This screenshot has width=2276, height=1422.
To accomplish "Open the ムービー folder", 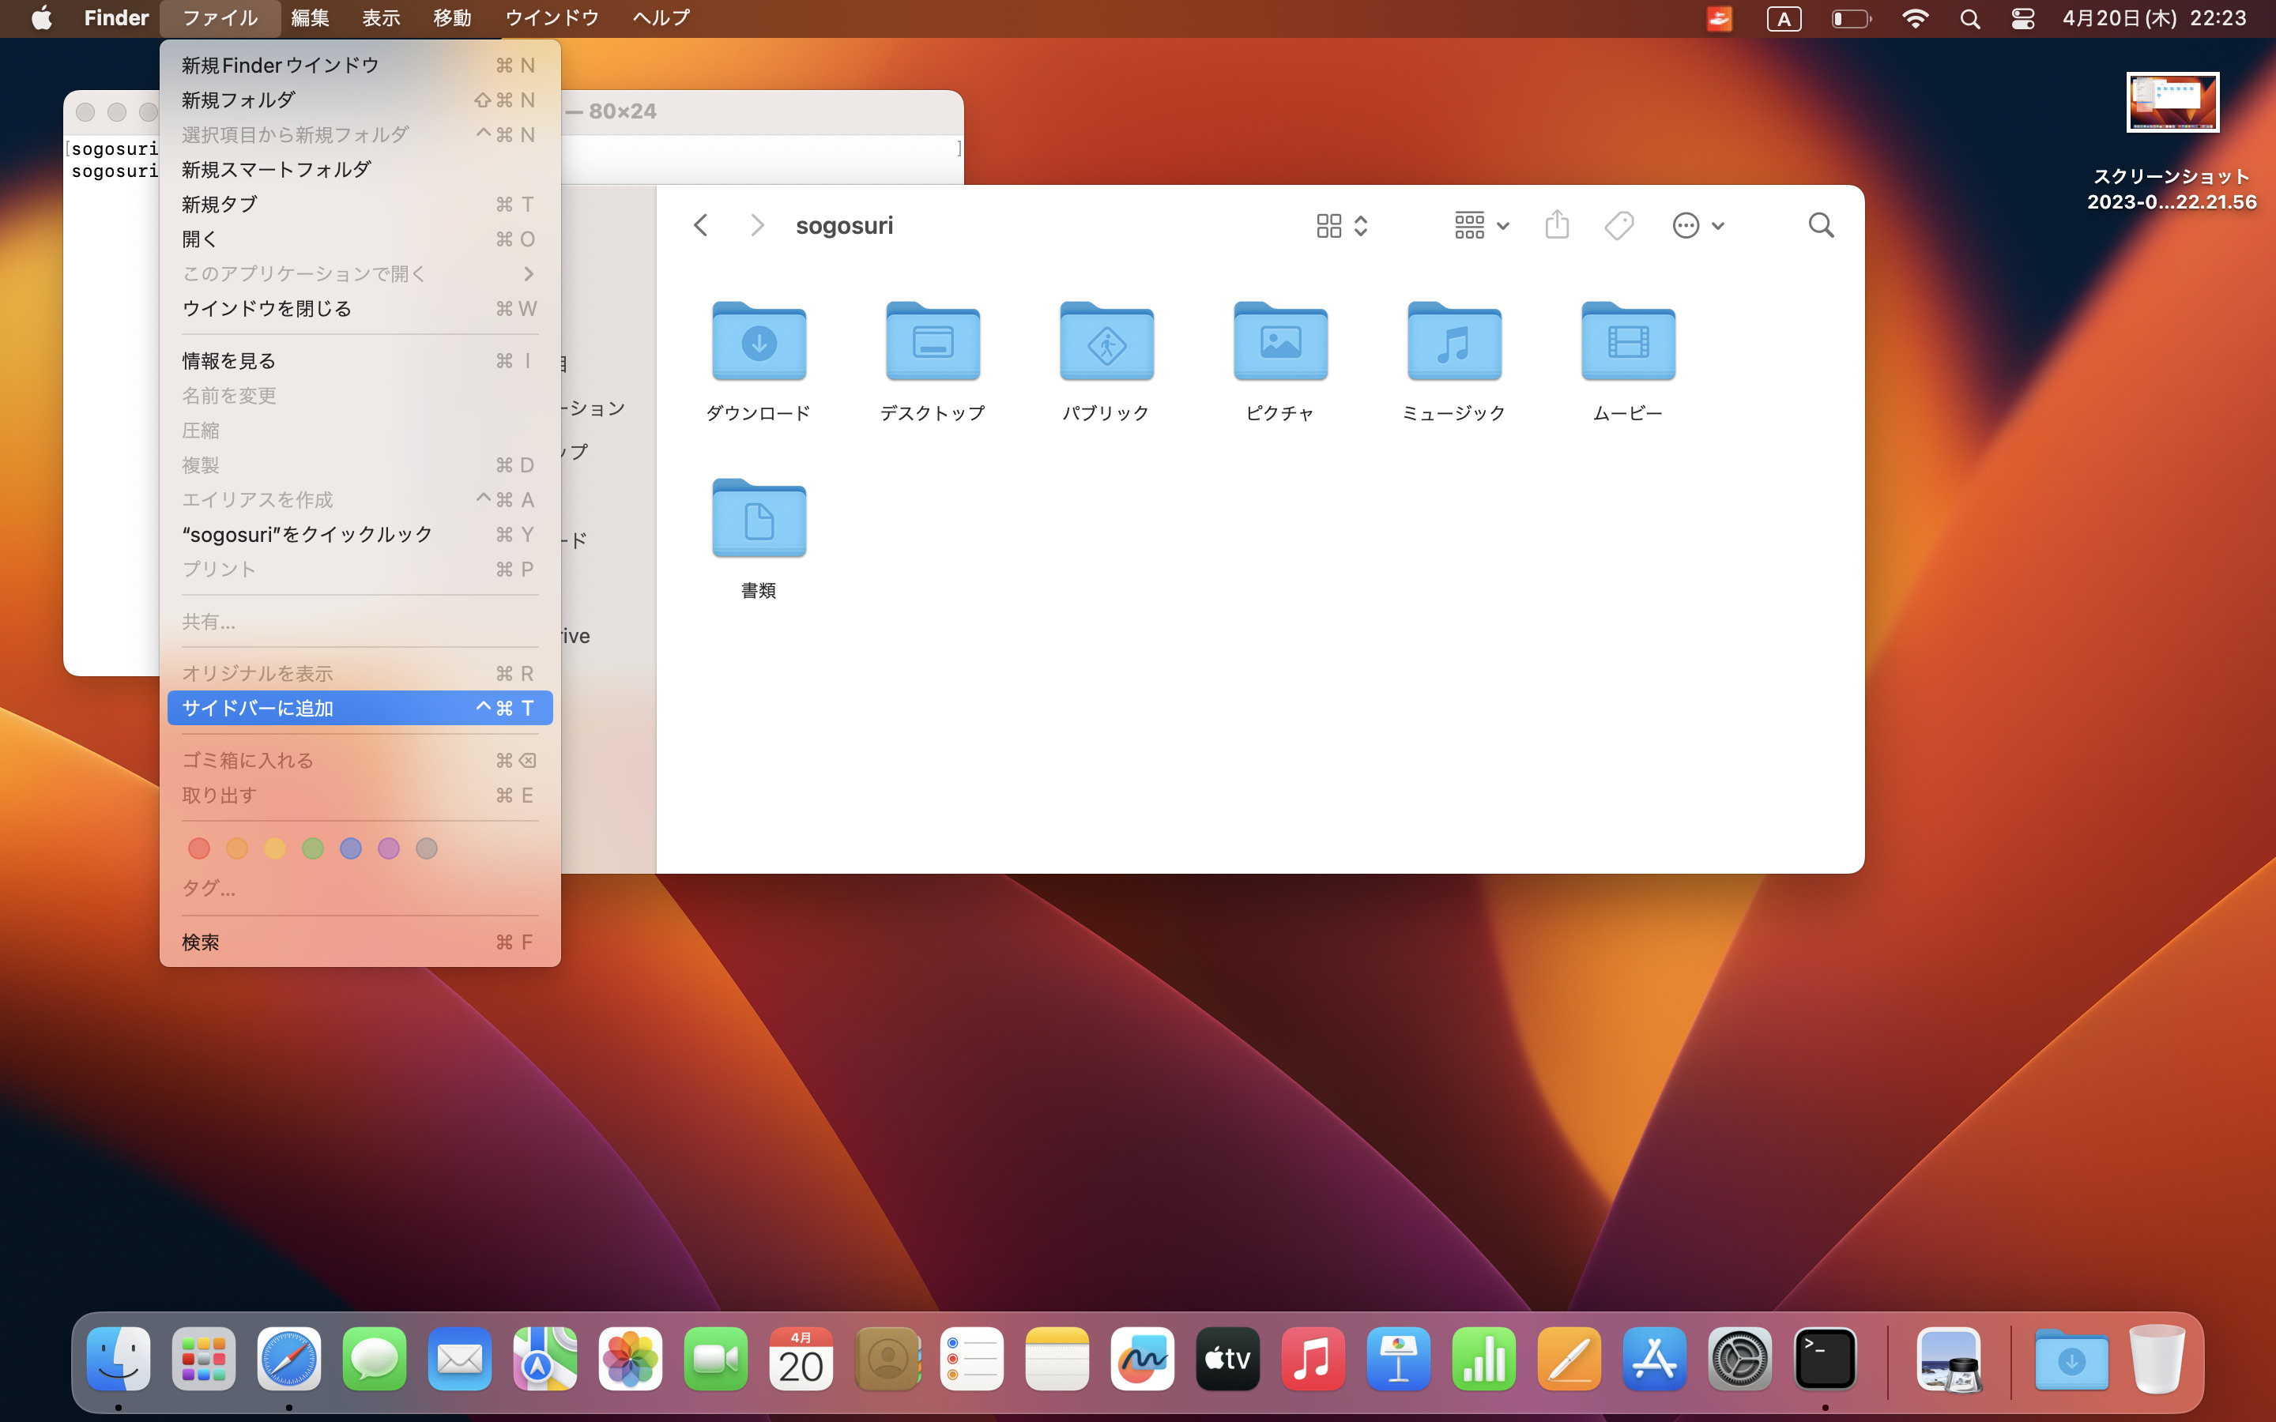I will tap(1628, 341).
